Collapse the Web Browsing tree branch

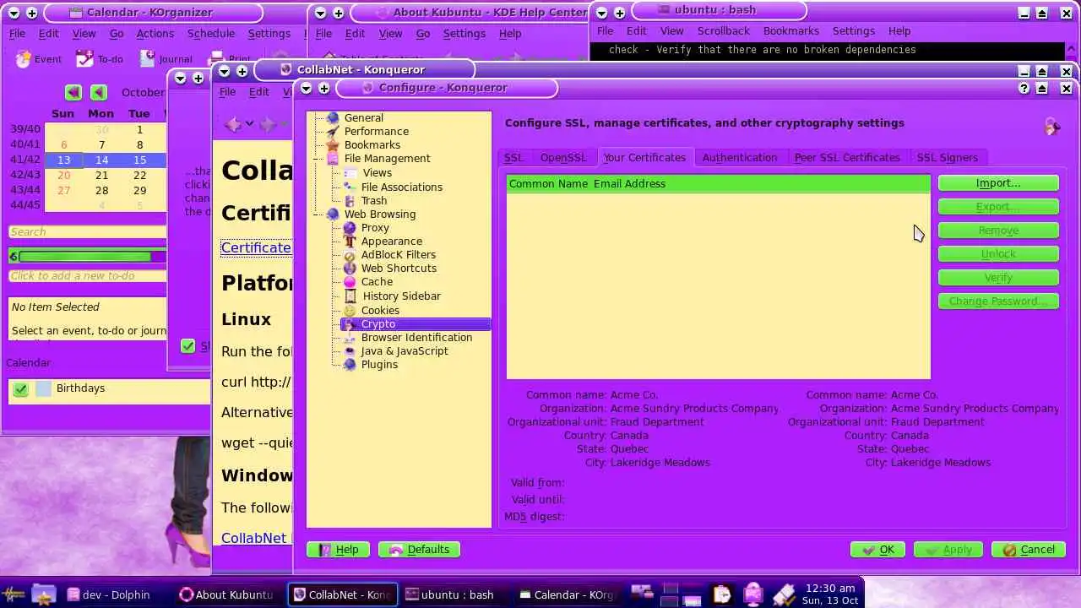click(x=316, y=214)
